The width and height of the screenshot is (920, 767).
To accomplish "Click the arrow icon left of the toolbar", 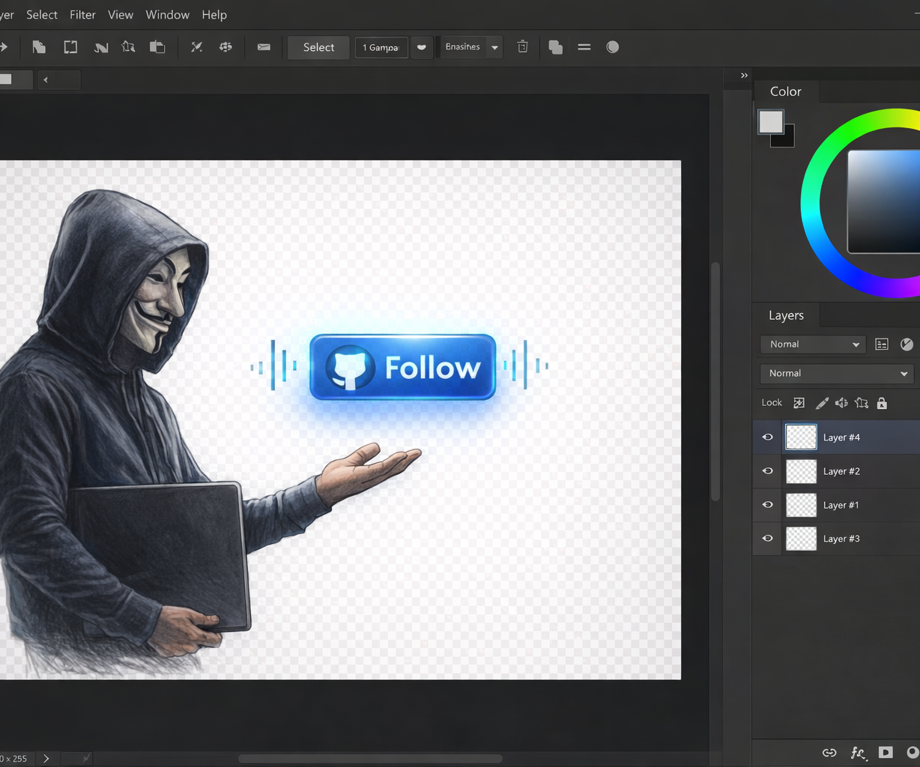I will coord(3,47).
